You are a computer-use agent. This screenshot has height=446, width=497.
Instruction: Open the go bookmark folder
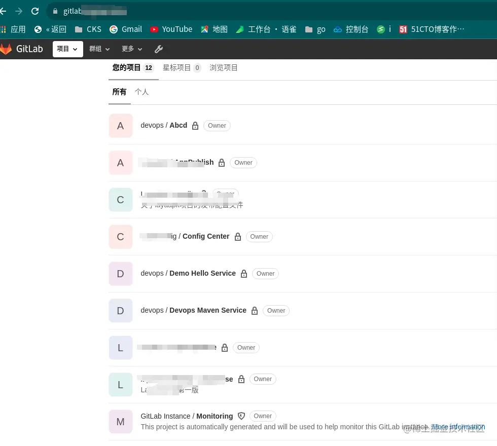point(315,29)
